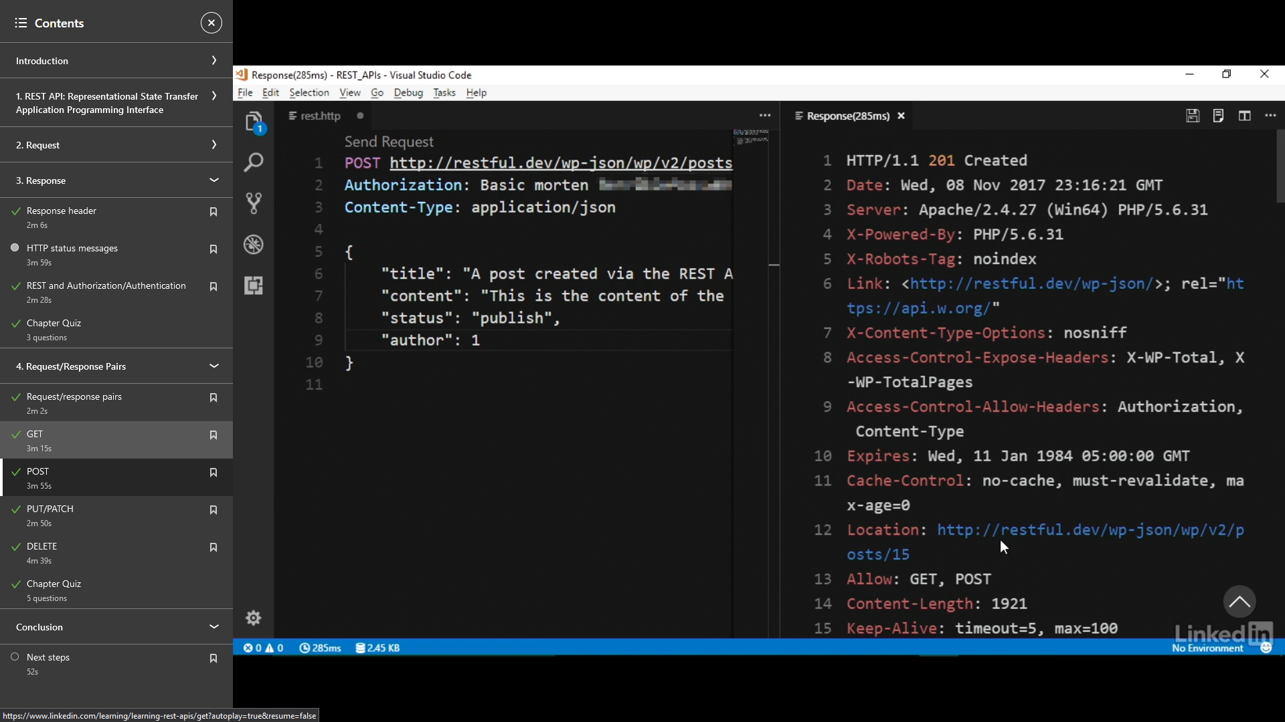Open the Selection menu
This screenshot has width=1285, height=722.
click(309, 93)
